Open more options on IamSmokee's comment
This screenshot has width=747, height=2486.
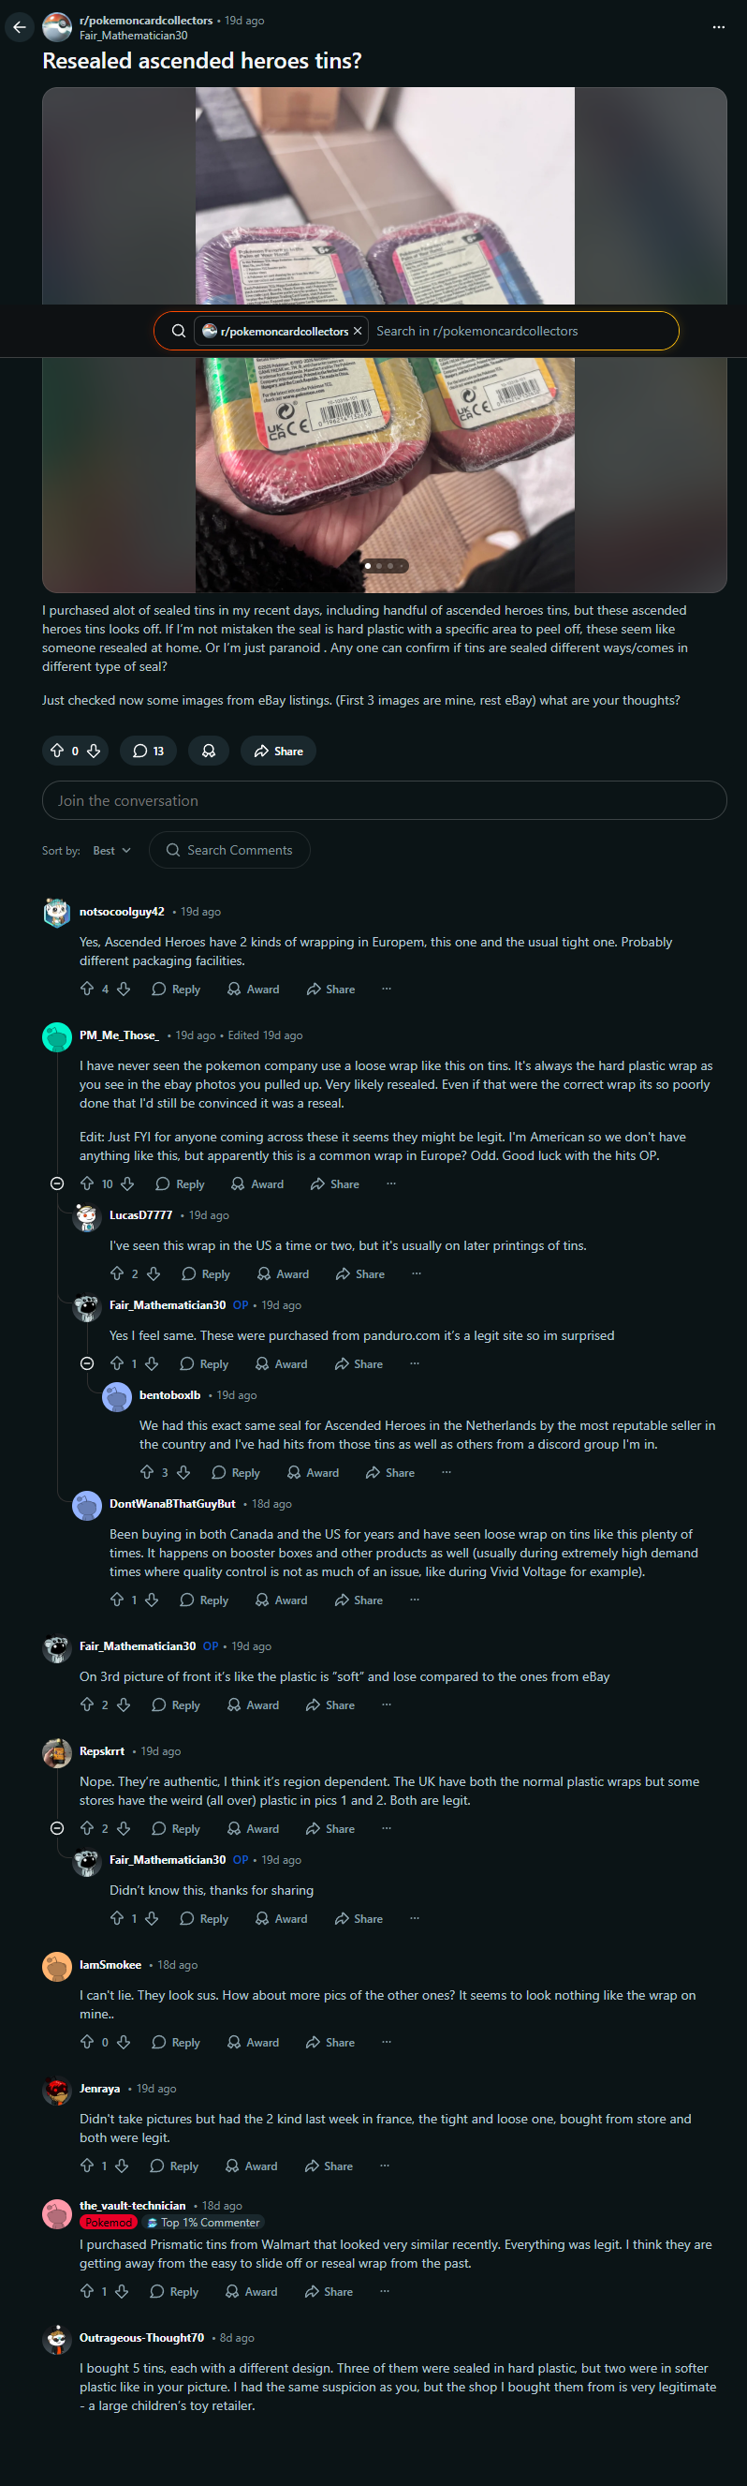(x=387, y=2042)
